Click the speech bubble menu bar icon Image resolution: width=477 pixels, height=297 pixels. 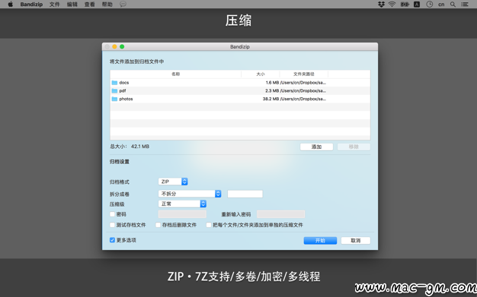coord(123,5)
